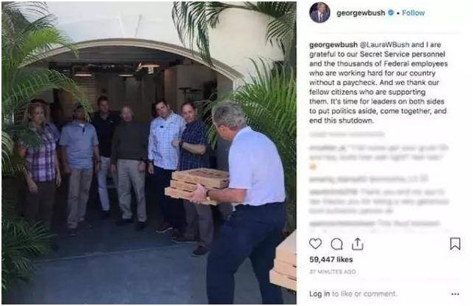Follow the georgewbush account
This screenshot has height=306, width=473.
coord(414,13)
